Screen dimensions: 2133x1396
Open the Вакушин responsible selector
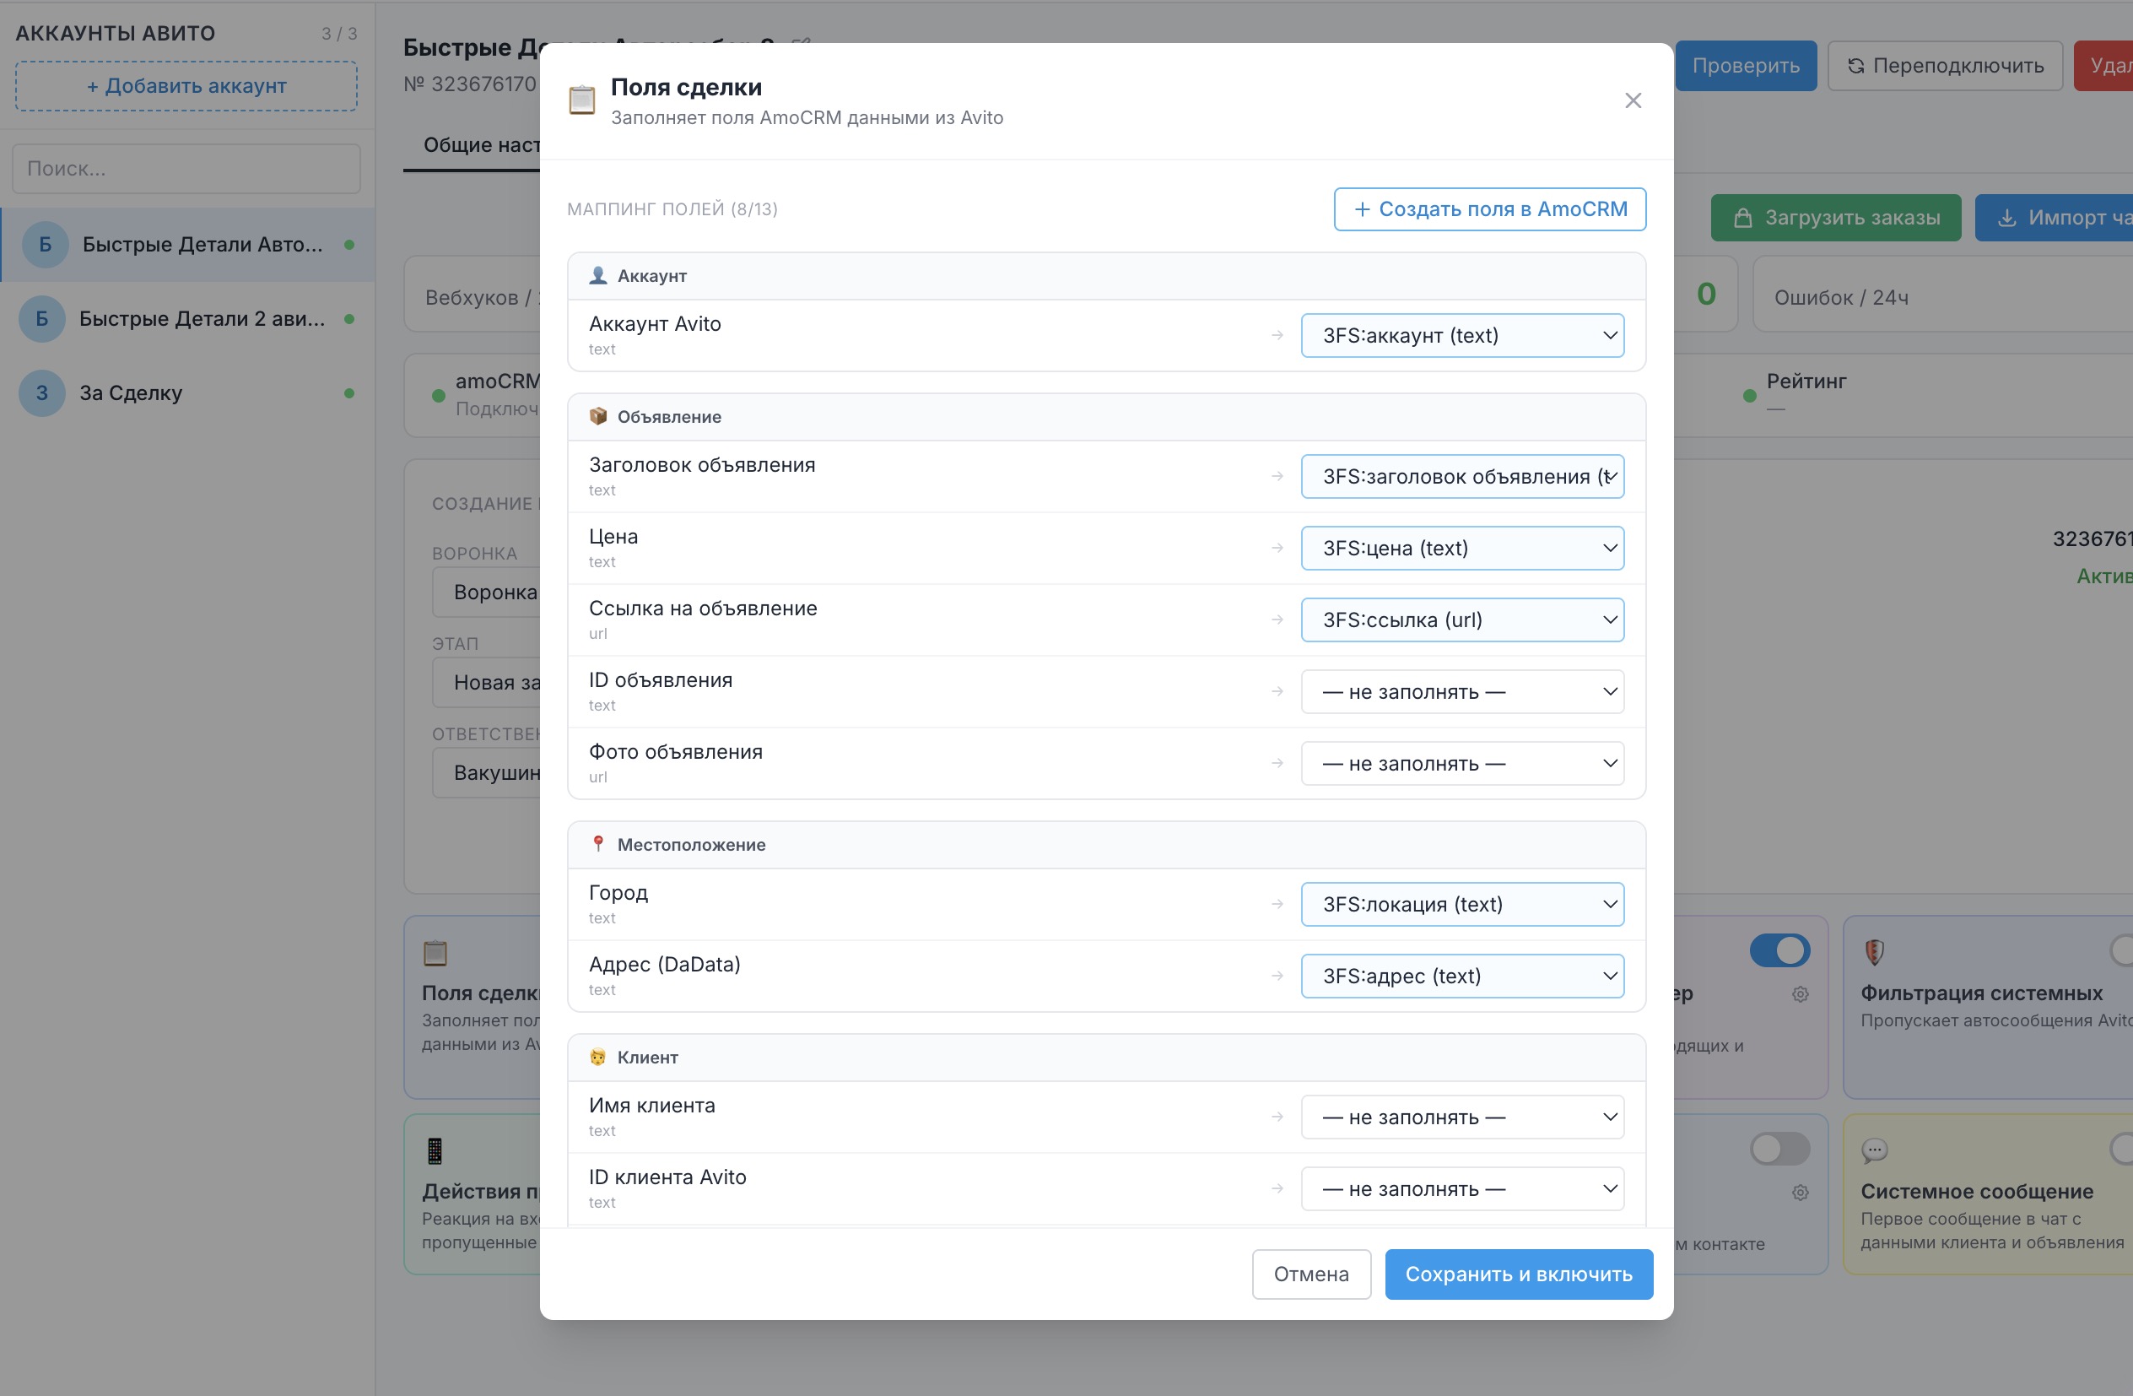486,773
